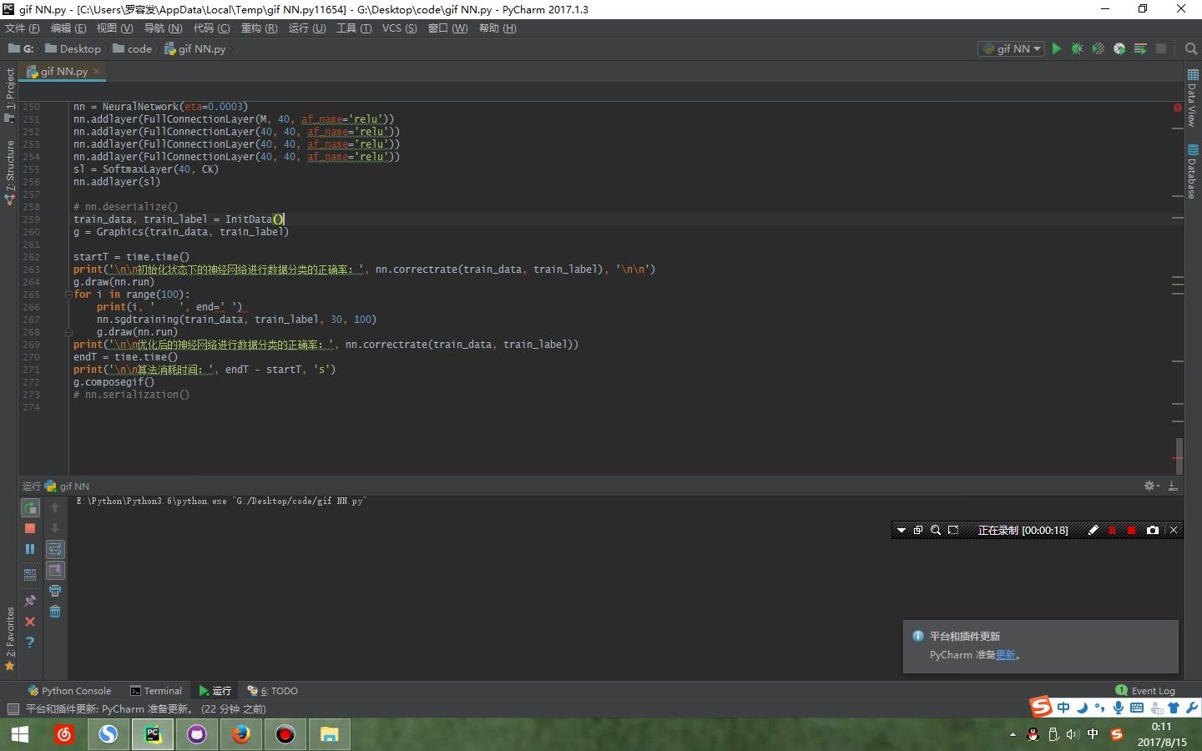The height and width of the screenshot is (751, 1202).
Task: Open the Data View side panel
Action: (x=1192, y=98)
